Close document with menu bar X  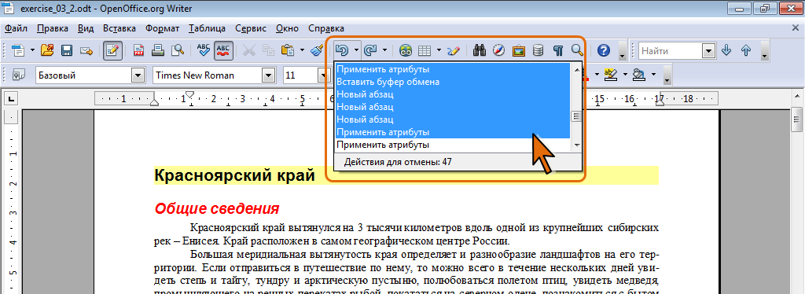click(x=796, y=29)
